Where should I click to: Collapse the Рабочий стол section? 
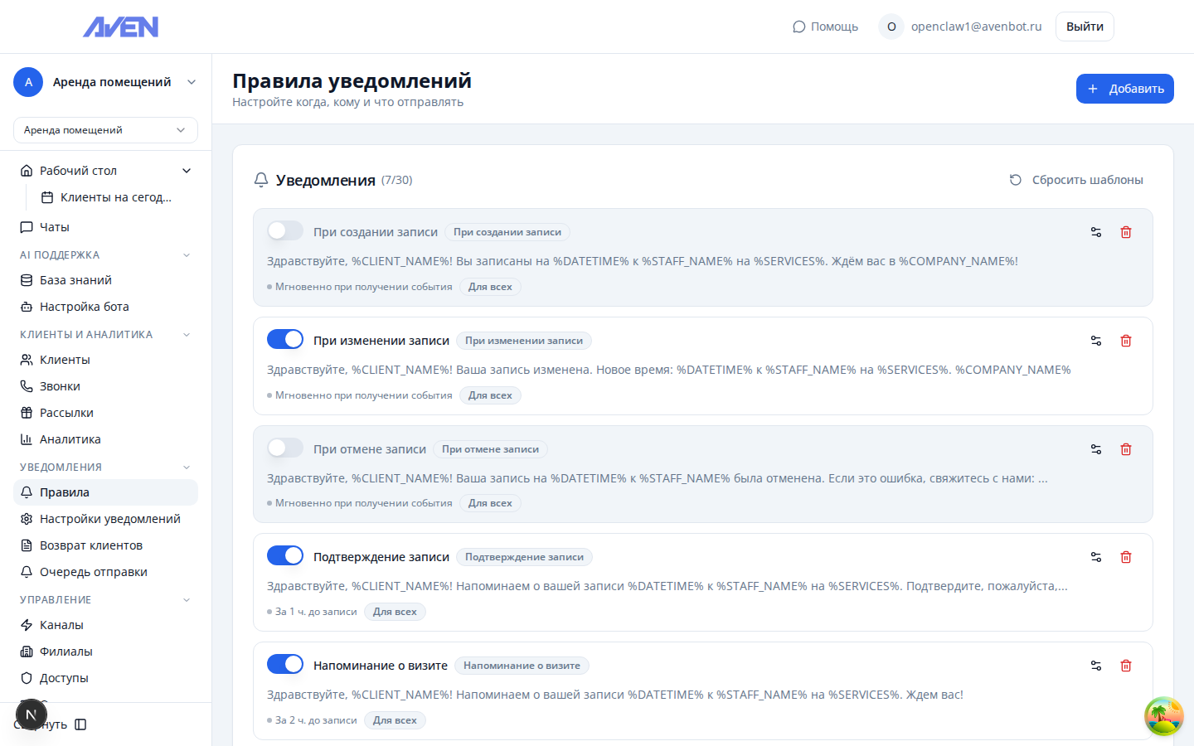point(188,170)
